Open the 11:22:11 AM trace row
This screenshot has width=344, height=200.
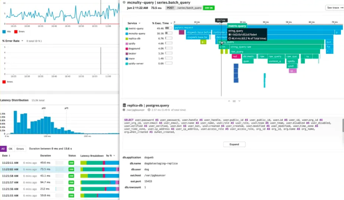[60, 163]
